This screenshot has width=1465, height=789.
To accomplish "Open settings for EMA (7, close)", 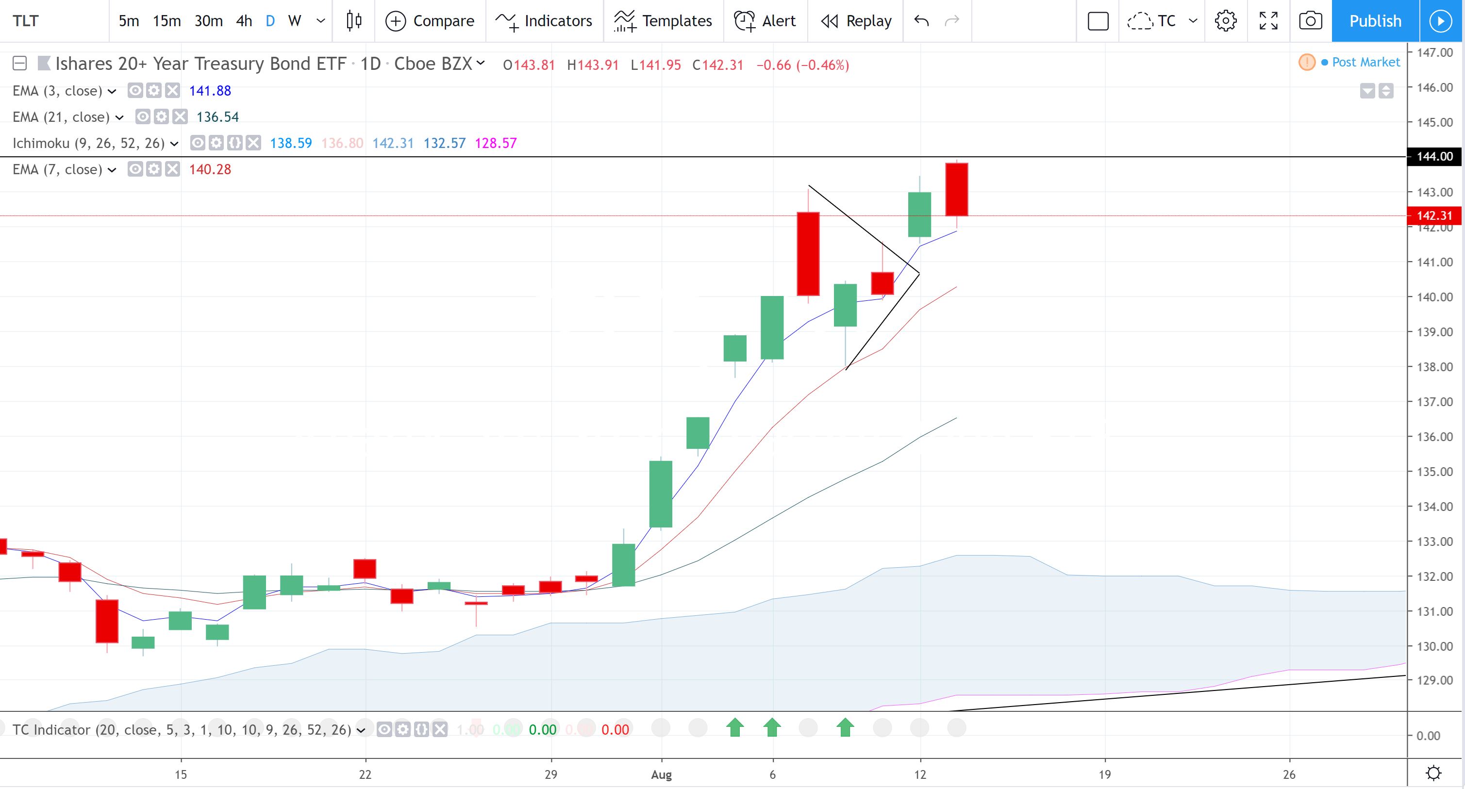I will tap(153, 169).
